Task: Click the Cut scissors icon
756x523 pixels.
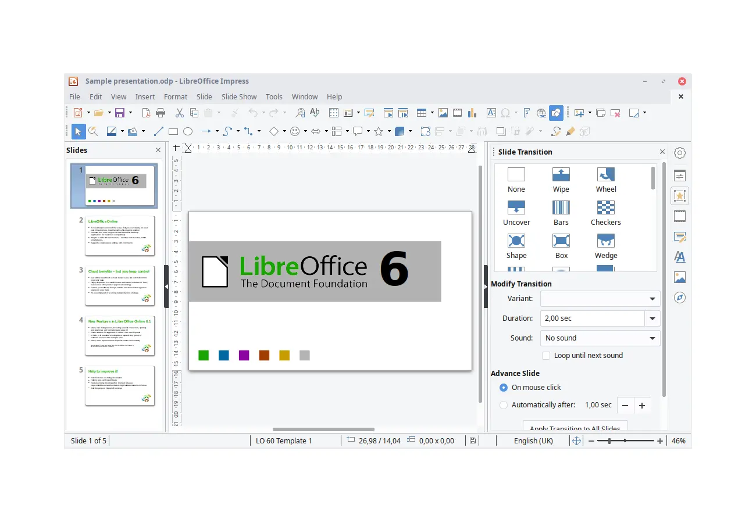Action: pyautogui.click(x=180, y=113)
